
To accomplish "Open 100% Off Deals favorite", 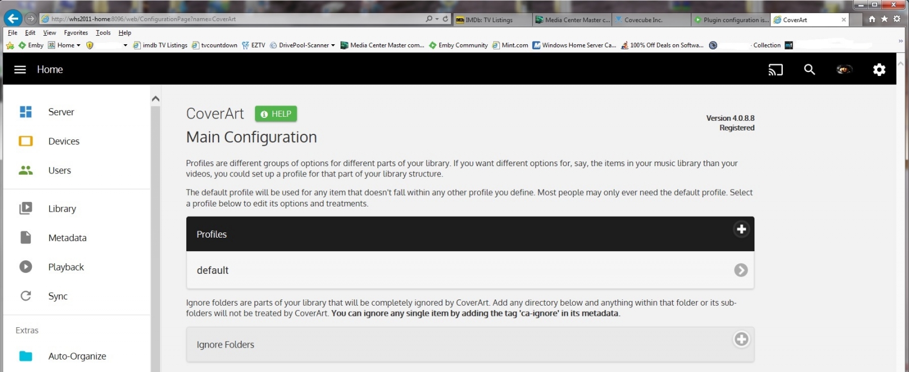I will [x=662, y=45].
